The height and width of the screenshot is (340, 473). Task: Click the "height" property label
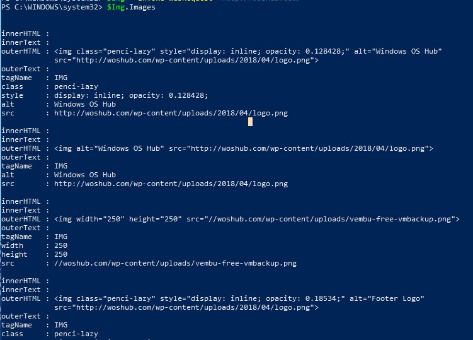click(16, 254)
